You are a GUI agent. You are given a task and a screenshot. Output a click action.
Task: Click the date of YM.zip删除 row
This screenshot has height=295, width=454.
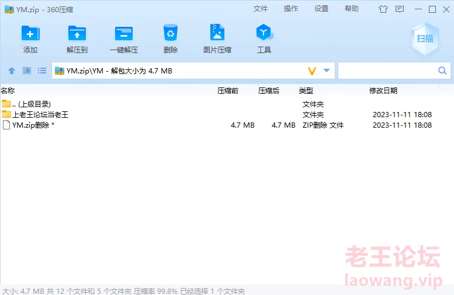click(402, 125)
